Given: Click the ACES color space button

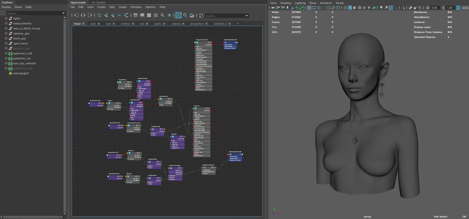Looking at the screenshot, I should pos(465,8).
